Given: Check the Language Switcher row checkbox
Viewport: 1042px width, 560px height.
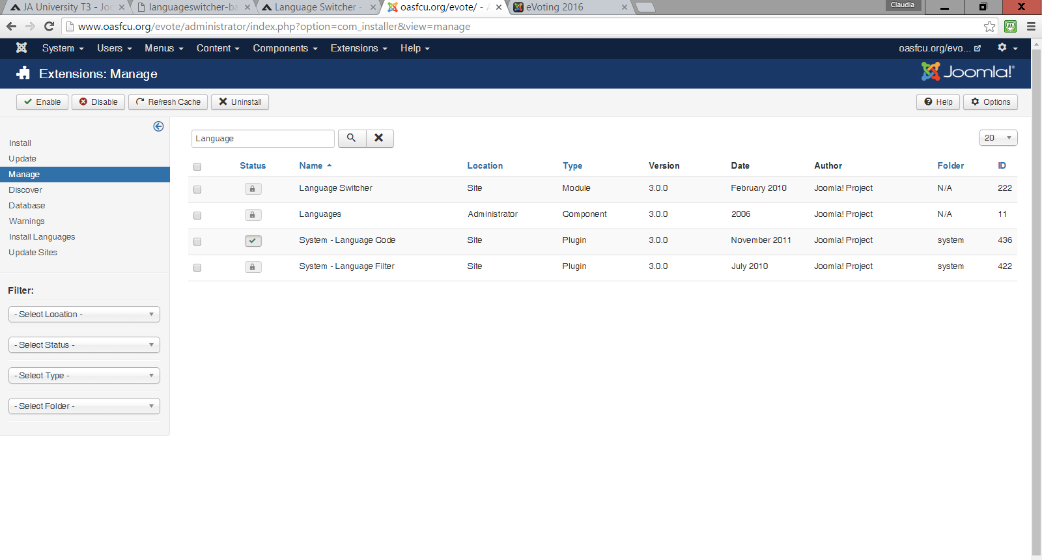Looking at the screenshot, I should point(197,189).
